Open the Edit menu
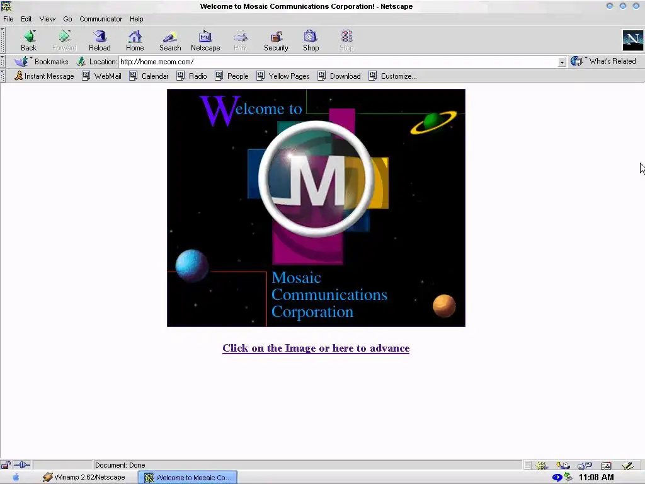Image resolution: width=645 pixels, height=484 pixels. (x=26, y=19)
